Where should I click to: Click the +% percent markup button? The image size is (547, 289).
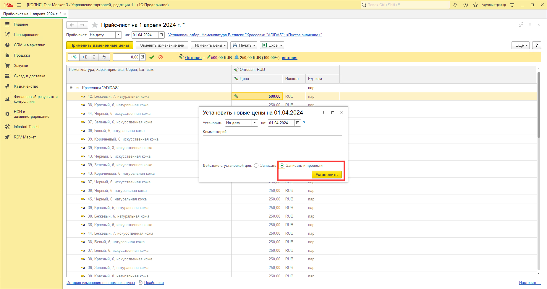(74, 57)
